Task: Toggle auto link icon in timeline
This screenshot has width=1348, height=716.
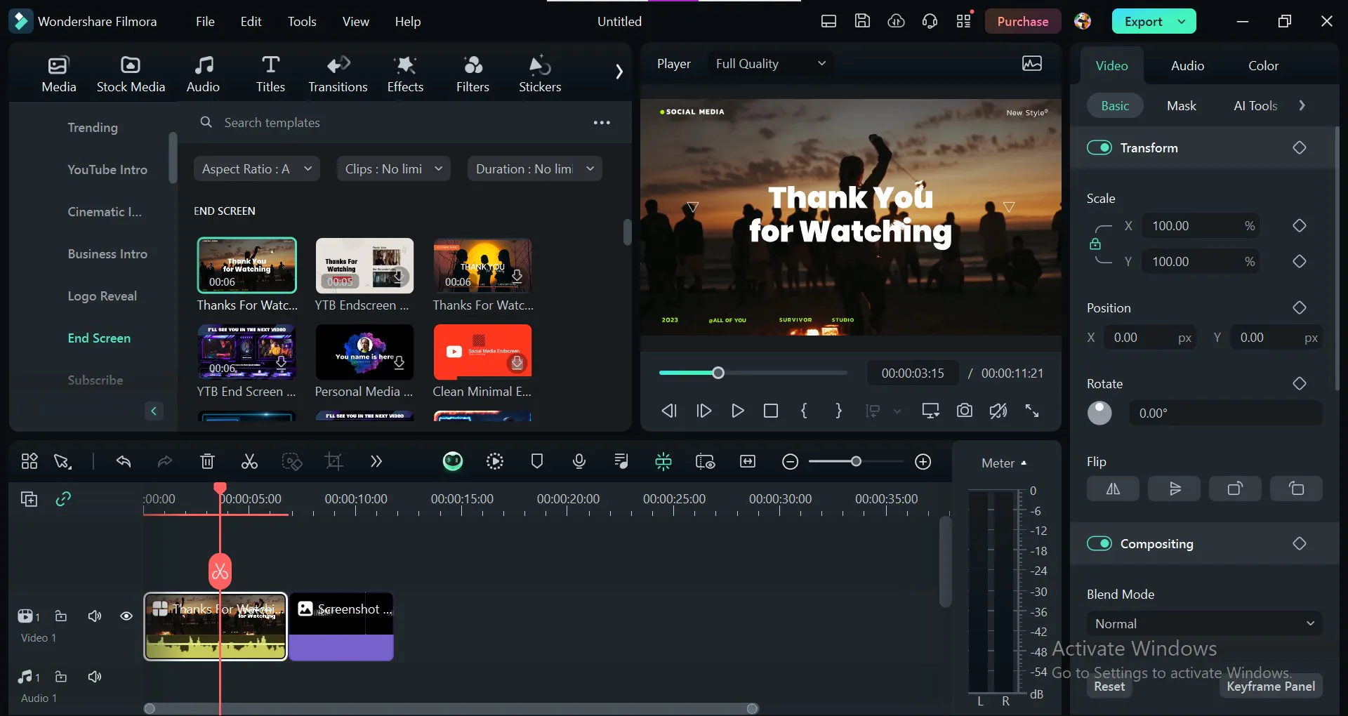Action: [x=63, y=499]
